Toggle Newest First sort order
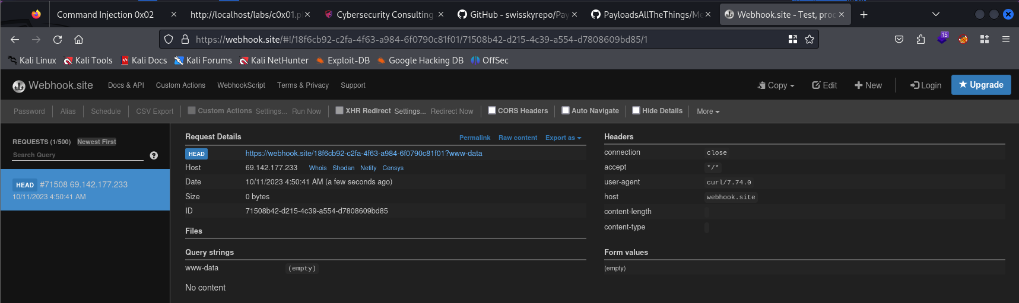Image resolution: width=1019 pixels, height=303 pixels. [x=97, y=142]
